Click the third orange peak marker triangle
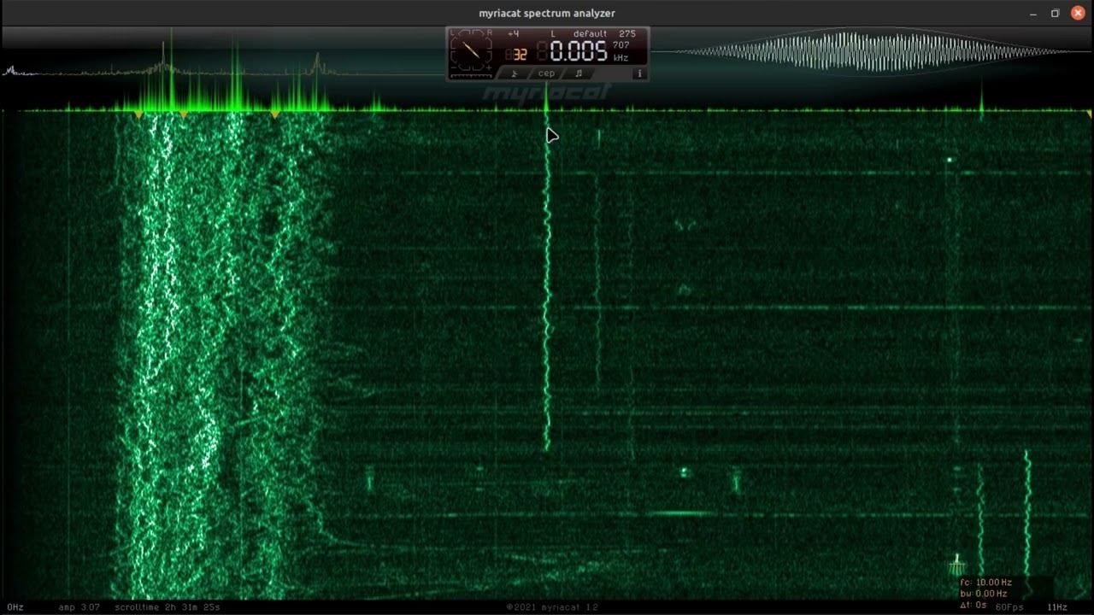 coord(275,114)
